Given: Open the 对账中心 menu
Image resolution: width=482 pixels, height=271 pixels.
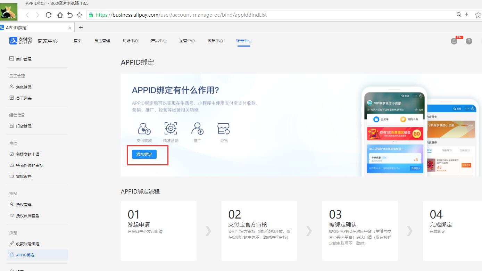Looking at the screenshot, I should (x=130, y=41).
